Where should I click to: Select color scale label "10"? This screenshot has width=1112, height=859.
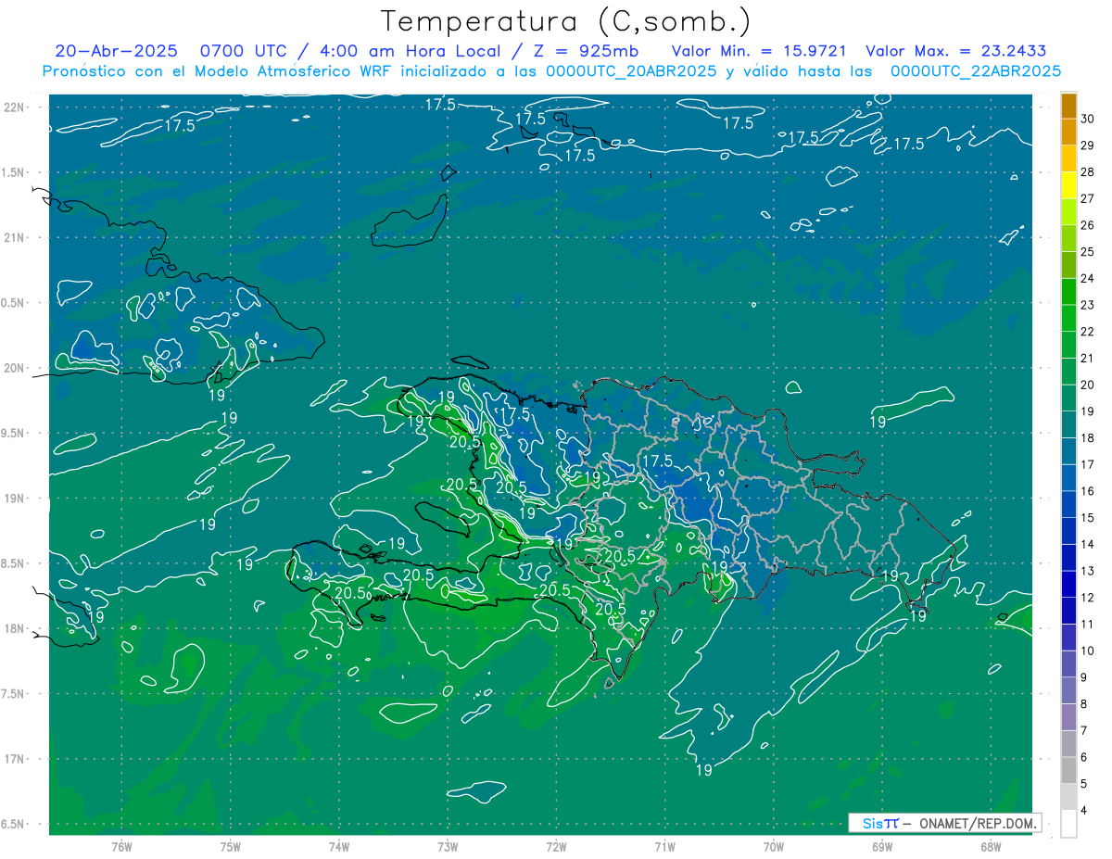click(1088, 651)
